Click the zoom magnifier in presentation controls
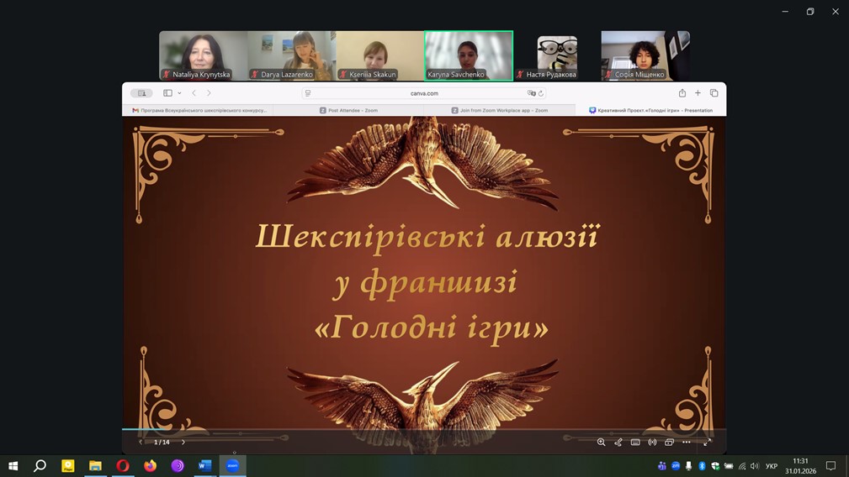Viewport: 849px width, 477px height. coord(601,442)
